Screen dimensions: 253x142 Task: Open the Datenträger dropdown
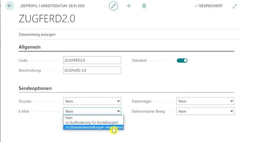(205, 101)
